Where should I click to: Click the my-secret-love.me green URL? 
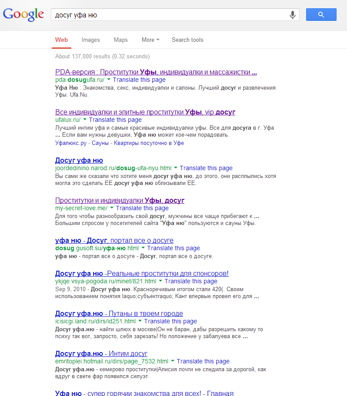(81, 208)
